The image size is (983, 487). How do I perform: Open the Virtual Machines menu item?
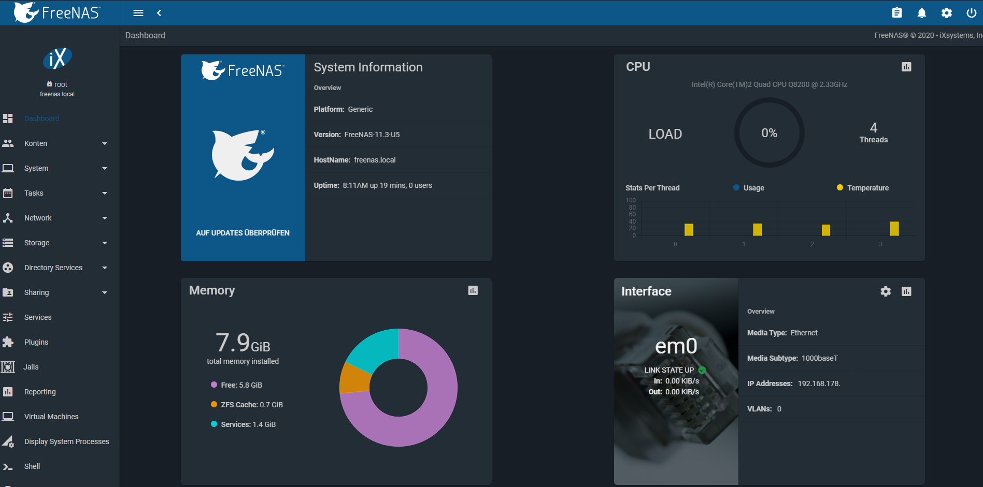coord(51,417)
